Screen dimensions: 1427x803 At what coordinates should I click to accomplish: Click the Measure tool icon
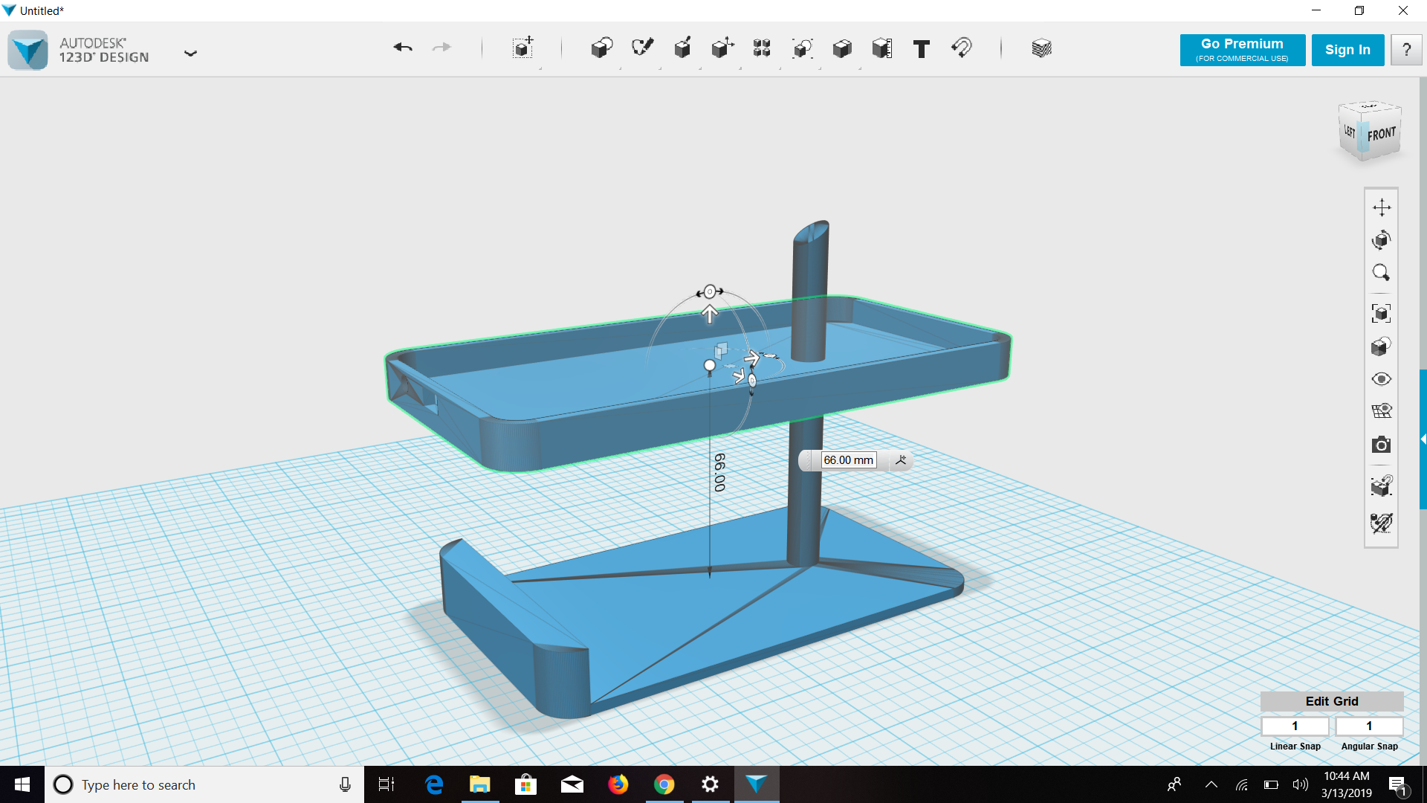(x=882, y=48)
